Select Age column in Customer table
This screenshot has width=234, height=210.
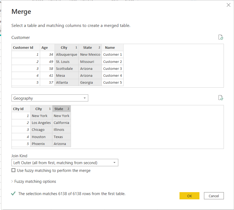click(x=47, y=47)
